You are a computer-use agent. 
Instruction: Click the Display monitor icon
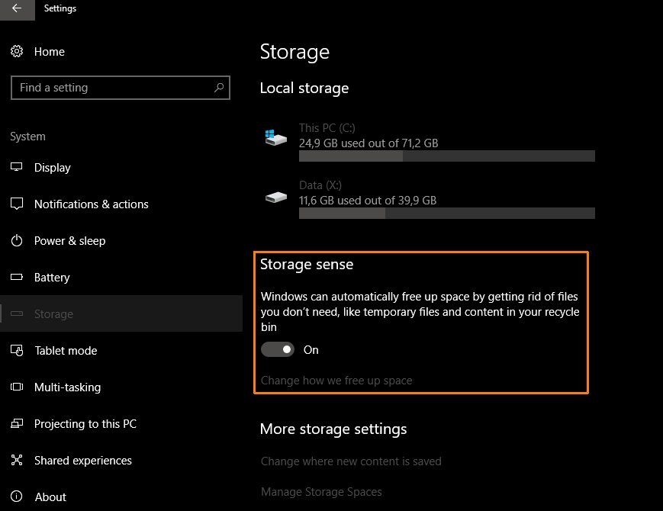[x=17, y=168]
